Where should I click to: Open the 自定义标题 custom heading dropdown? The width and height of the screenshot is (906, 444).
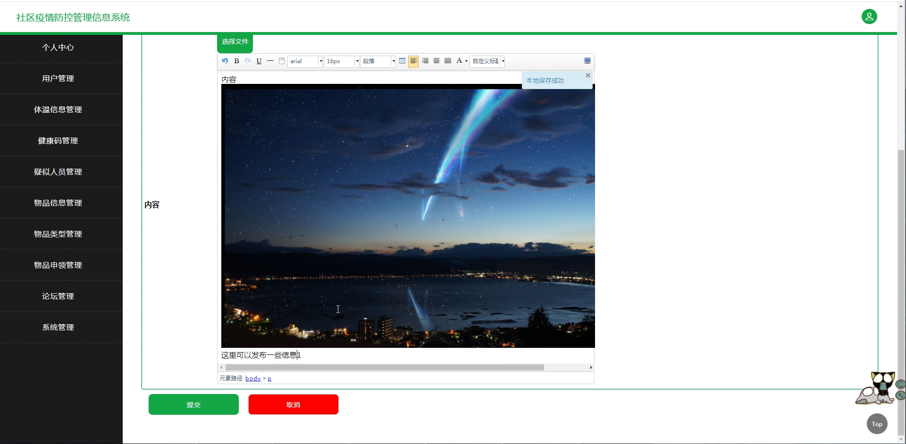click(487, 61)
